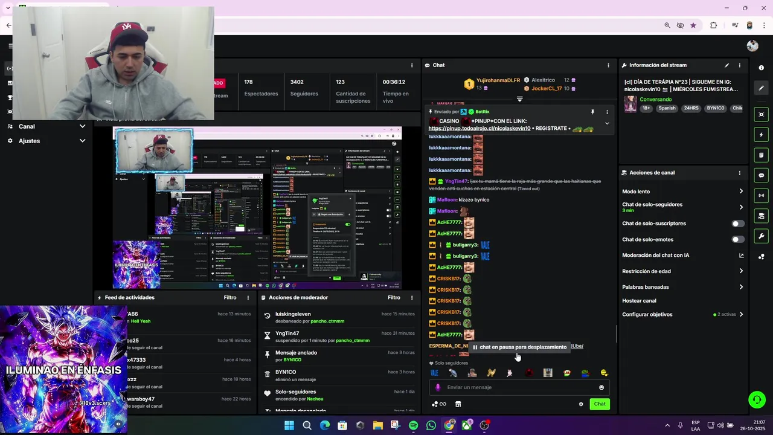
Task: Toggle the activity feed document icon in sidebar
Action: tap(762, 155)
